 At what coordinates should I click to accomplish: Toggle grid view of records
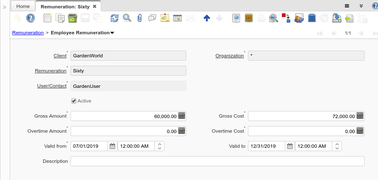[177, 18]
